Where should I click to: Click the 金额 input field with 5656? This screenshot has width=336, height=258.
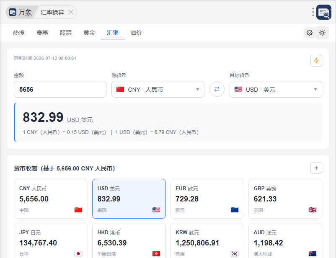pyautogui.click(x=60, y=89)
